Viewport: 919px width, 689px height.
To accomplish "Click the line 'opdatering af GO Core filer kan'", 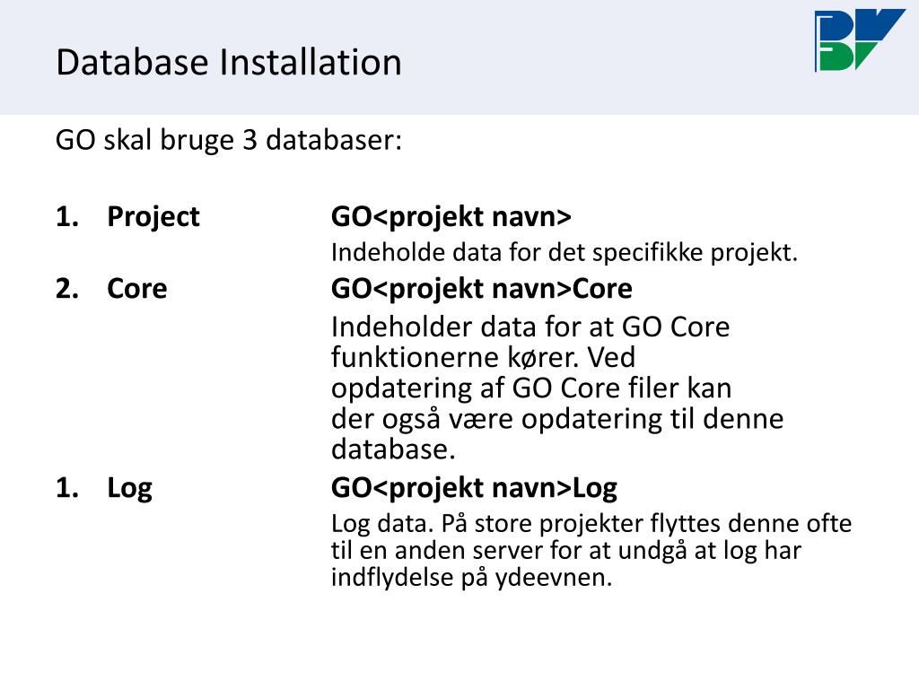I will pyautogui.click(x=531, y=388).
